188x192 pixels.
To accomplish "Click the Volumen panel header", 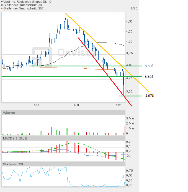I will pyautogui.click(x=9, y=113).
